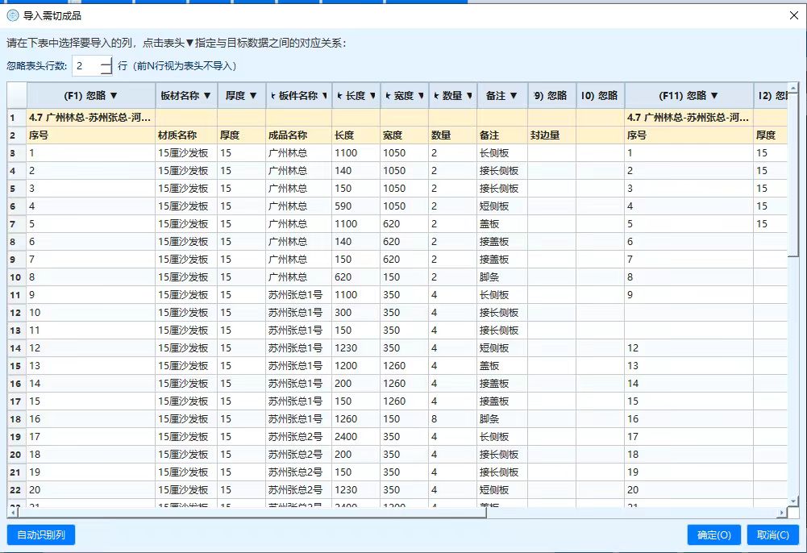Screen dimensions: 807x553
Task: Click the '苏州张总2号' cell in row 20
Action: pyautogui.click(x=299, y=455)
